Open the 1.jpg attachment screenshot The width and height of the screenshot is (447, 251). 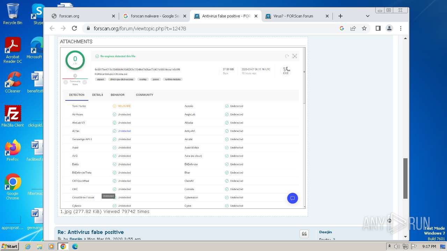pyautogui.click(x=183, y=128)
